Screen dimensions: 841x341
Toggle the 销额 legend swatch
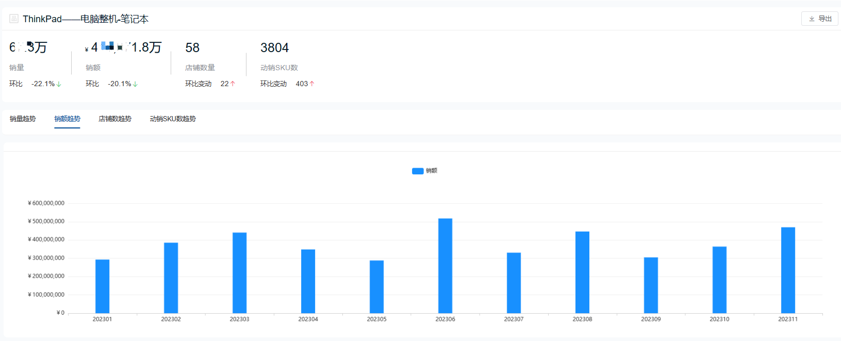[x=418, y=171]
